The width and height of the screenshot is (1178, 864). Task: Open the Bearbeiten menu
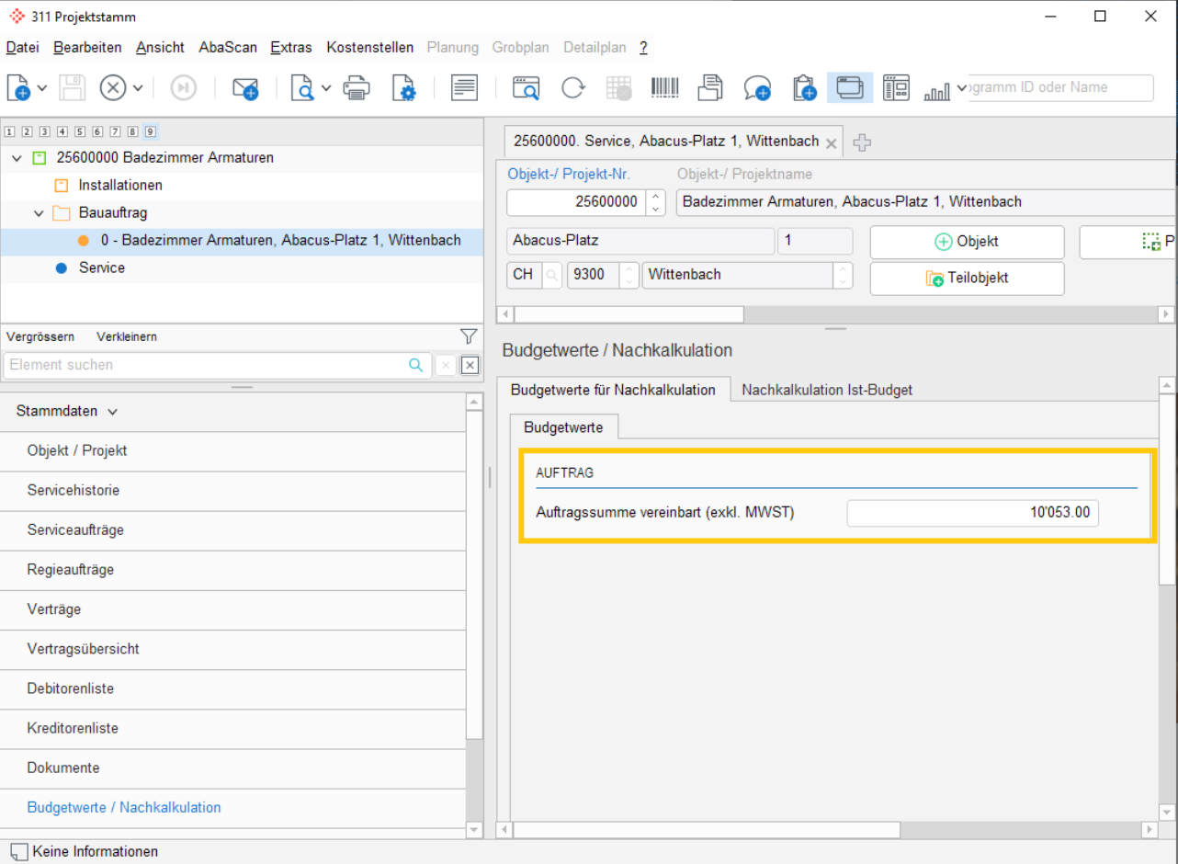click(x=87, y=47)
